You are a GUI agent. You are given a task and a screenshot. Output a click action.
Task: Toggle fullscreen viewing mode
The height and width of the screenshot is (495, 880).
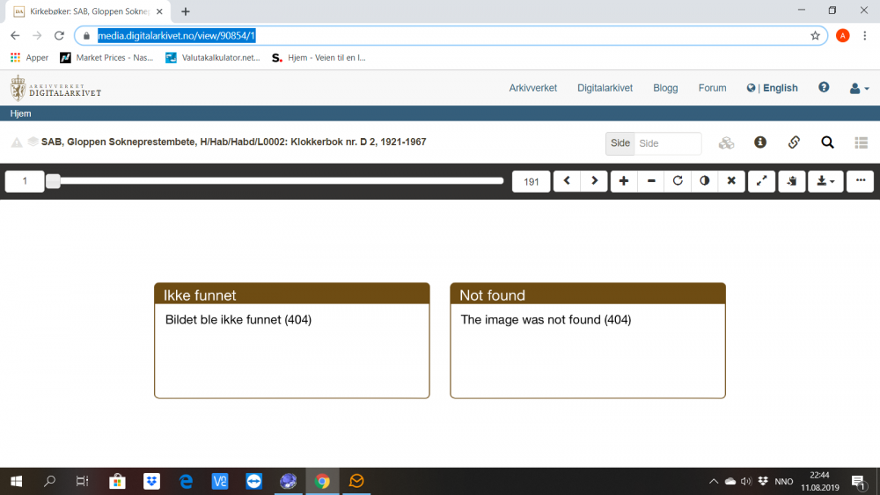[x=762, y=181]
